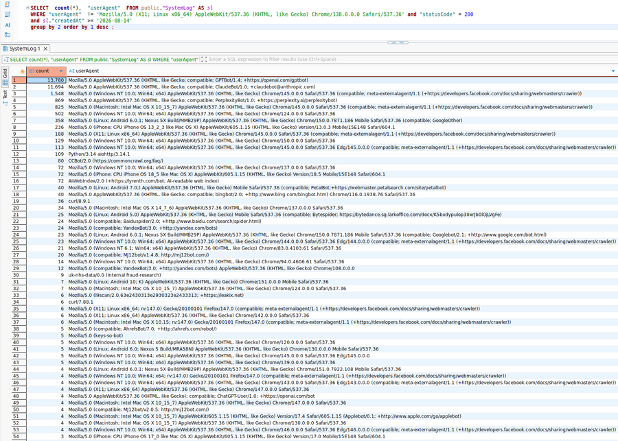Click the GPTBot/1.4 userAgent cell

click(342, 80)
